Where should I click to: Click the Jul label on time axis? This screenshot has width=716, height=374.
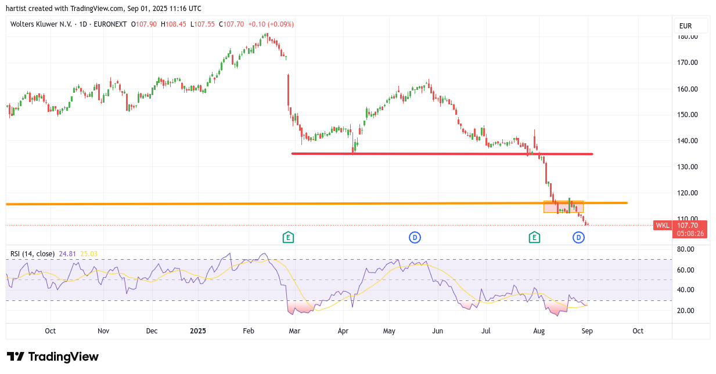click(486, 331)
